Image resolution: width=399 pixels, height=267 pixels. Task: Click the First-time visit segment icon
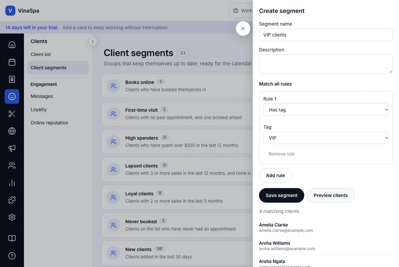click(113, 114)
